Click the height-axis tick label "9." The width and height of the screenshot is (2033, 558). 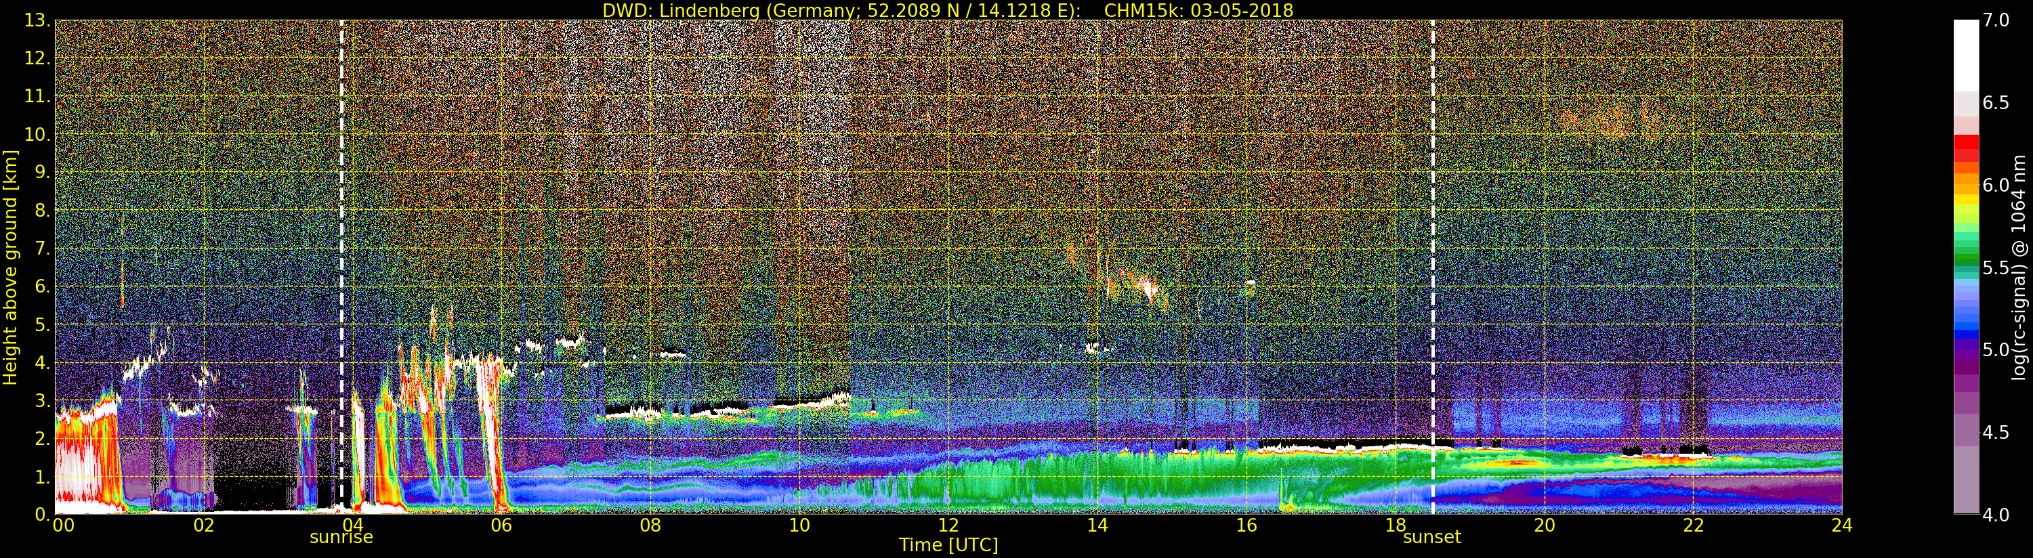pyautogui.click(x=42, y=172)
